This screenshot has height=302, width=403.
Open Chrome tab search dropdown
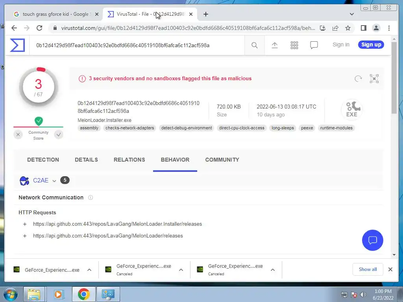click(351, 14)
